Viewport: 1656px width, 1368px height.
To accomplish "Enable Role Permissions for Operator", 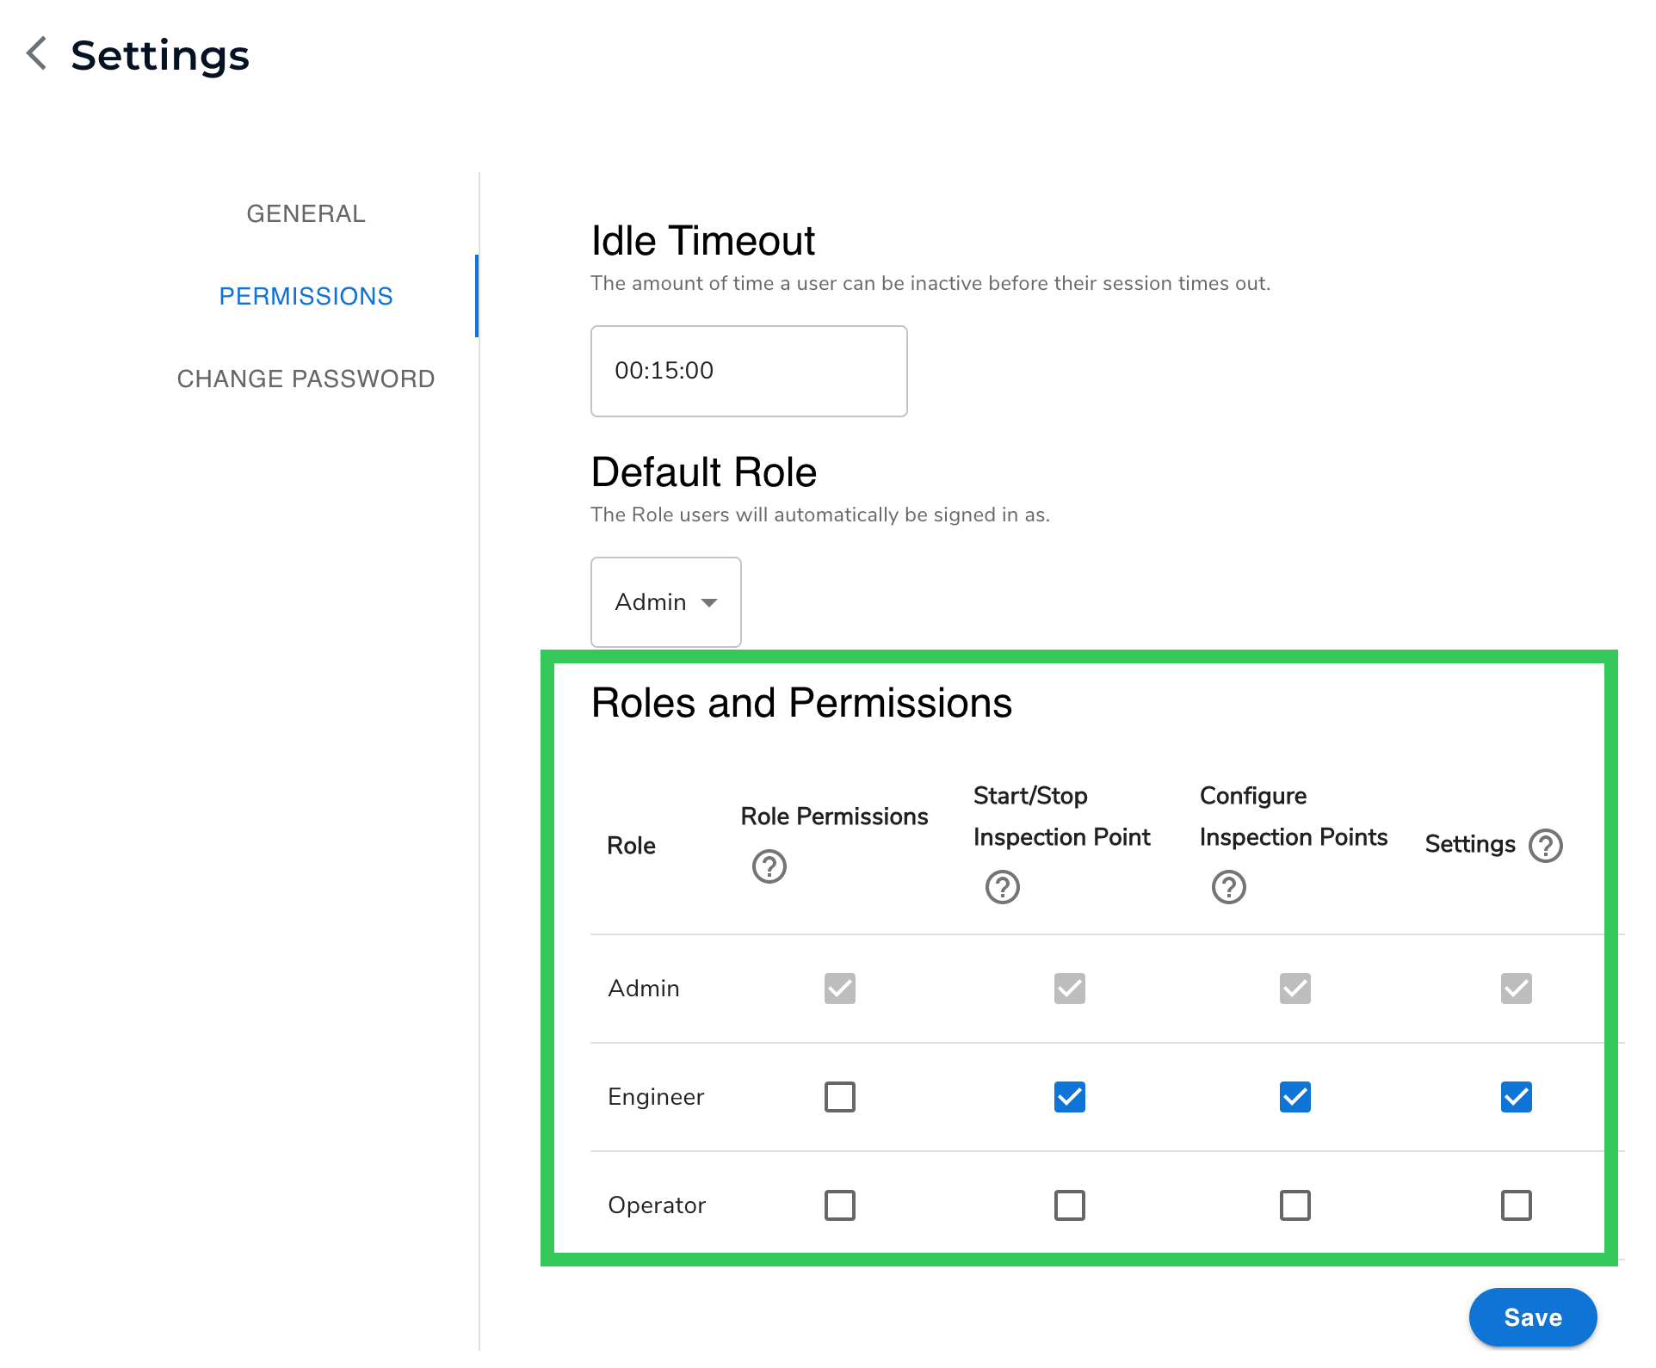I will [x=839, y=1205].
